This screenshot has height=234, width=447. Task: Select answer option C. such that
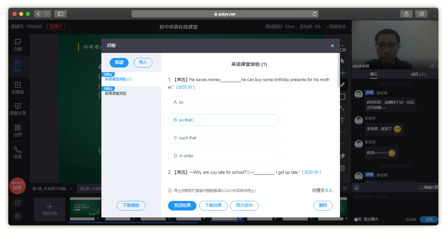coord(224,138)
